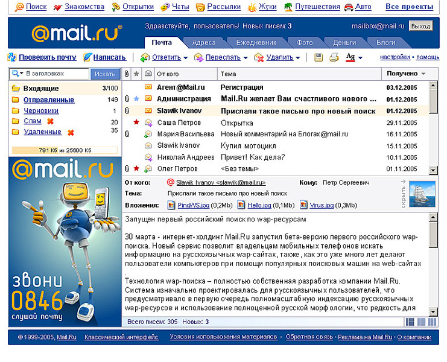Unflag the Олег Петров message star

point(136,168)
